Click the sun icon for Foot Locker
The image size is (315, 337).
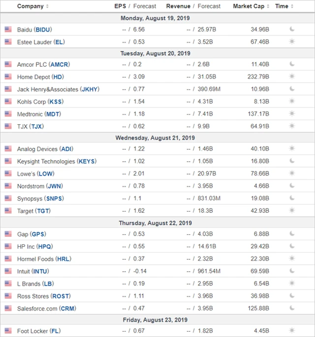[x=292, y=331]
